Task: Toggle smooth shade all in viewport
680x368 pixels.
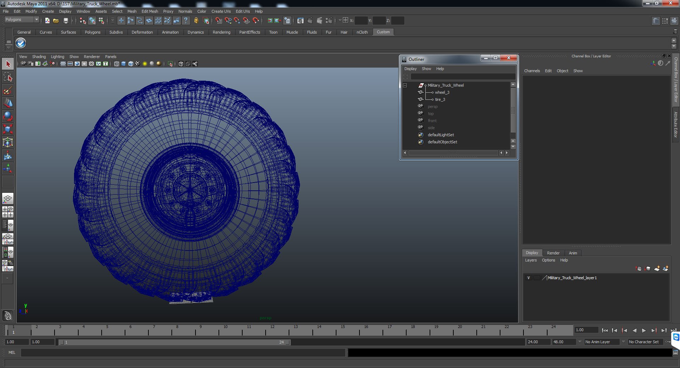Action: click(x=124, y=64)
